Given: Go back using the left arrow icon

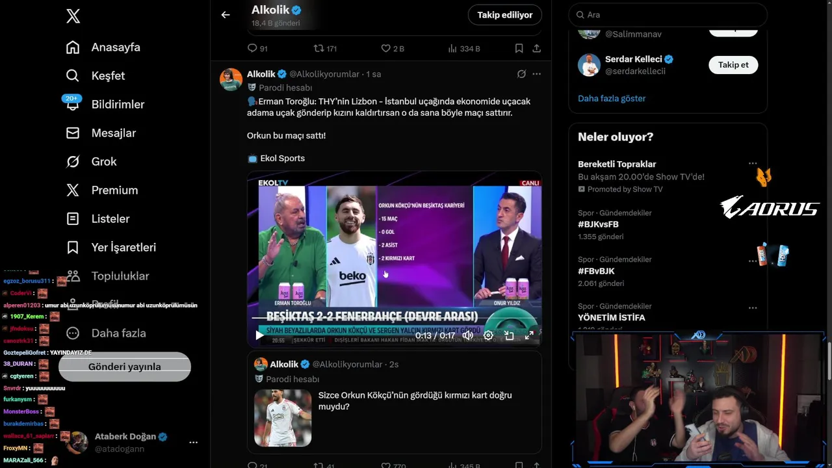Looking at the screenshot, I should 226,15.
